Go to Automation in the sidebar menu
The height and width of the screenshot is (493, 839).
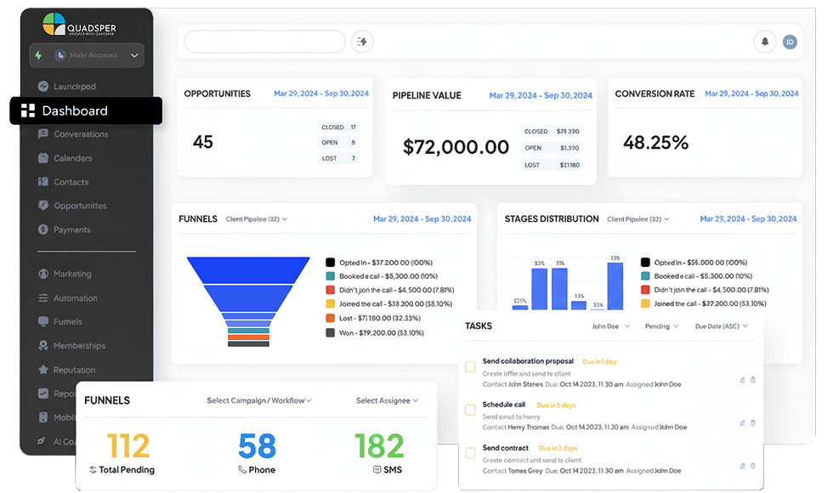pyautogui.click(x=75, y=298)
